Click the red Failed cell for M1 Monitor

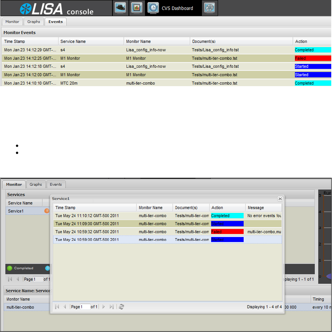point(313,58)
